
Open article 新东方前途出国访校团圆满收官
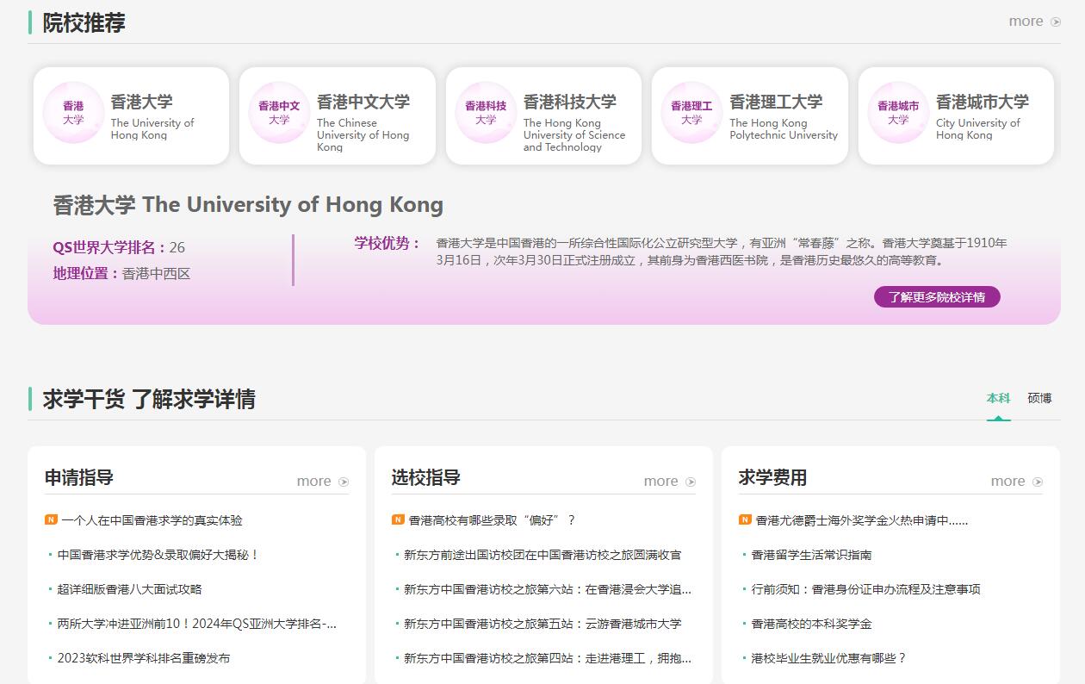542,555
